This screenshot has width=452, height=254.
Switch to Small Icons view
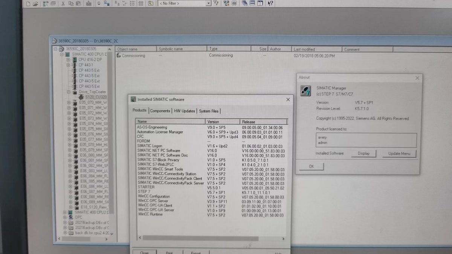[x=124, y=3]
